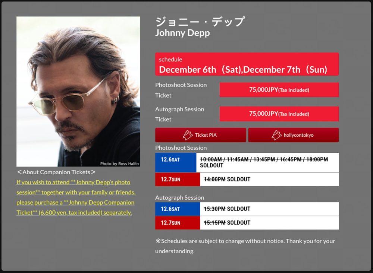Click the Photoshoot 75,000JPY price box
373x273 pixels.
[279, 90]
